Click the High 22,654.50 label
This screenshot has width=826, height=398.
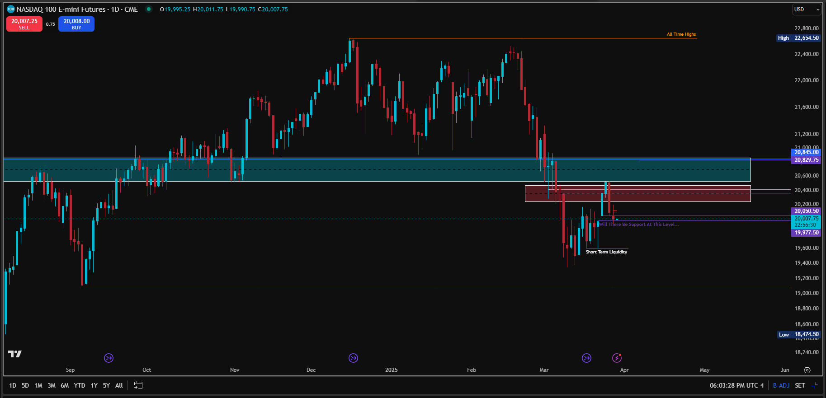(x=798, y=38)
